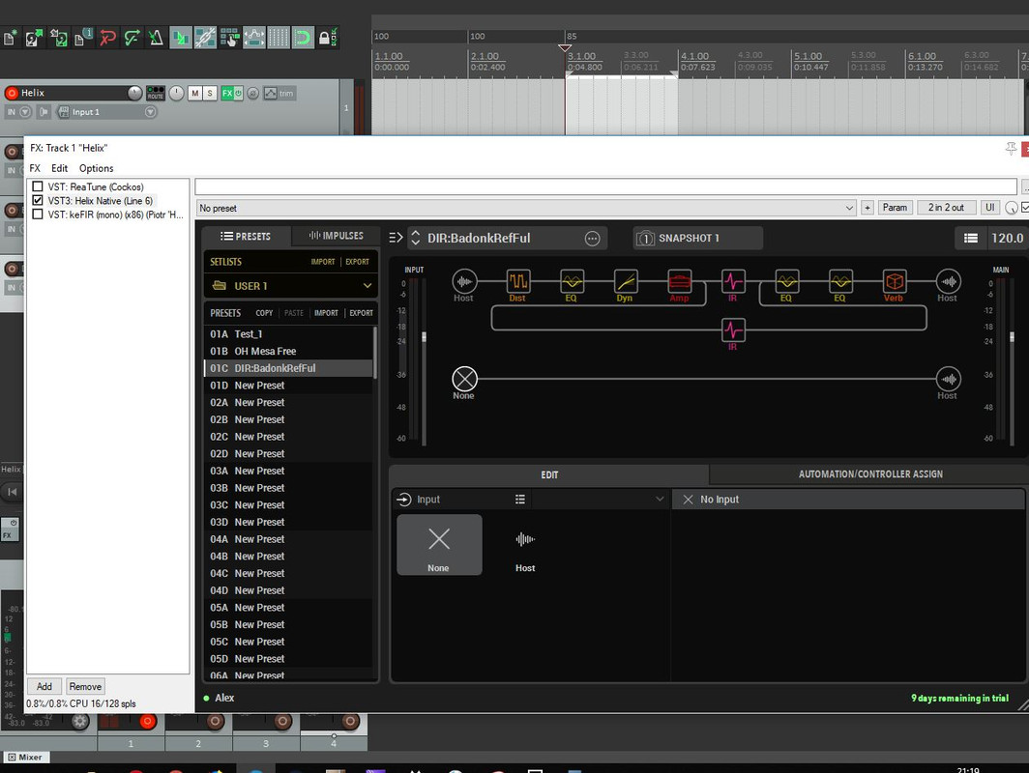Click the Undo toolbar icon
Viewport: 1029px width, 773px height.
[x=107, y=38]
